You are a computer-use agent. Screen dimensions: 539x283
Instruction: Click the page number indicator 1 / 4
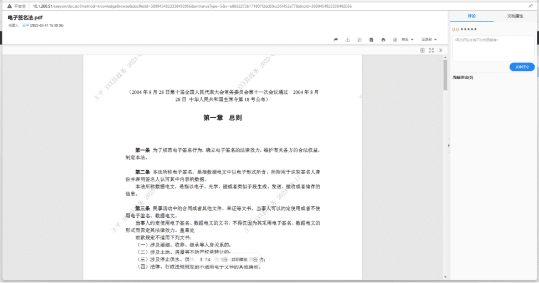pyautogui.click(x=205, y=260)
